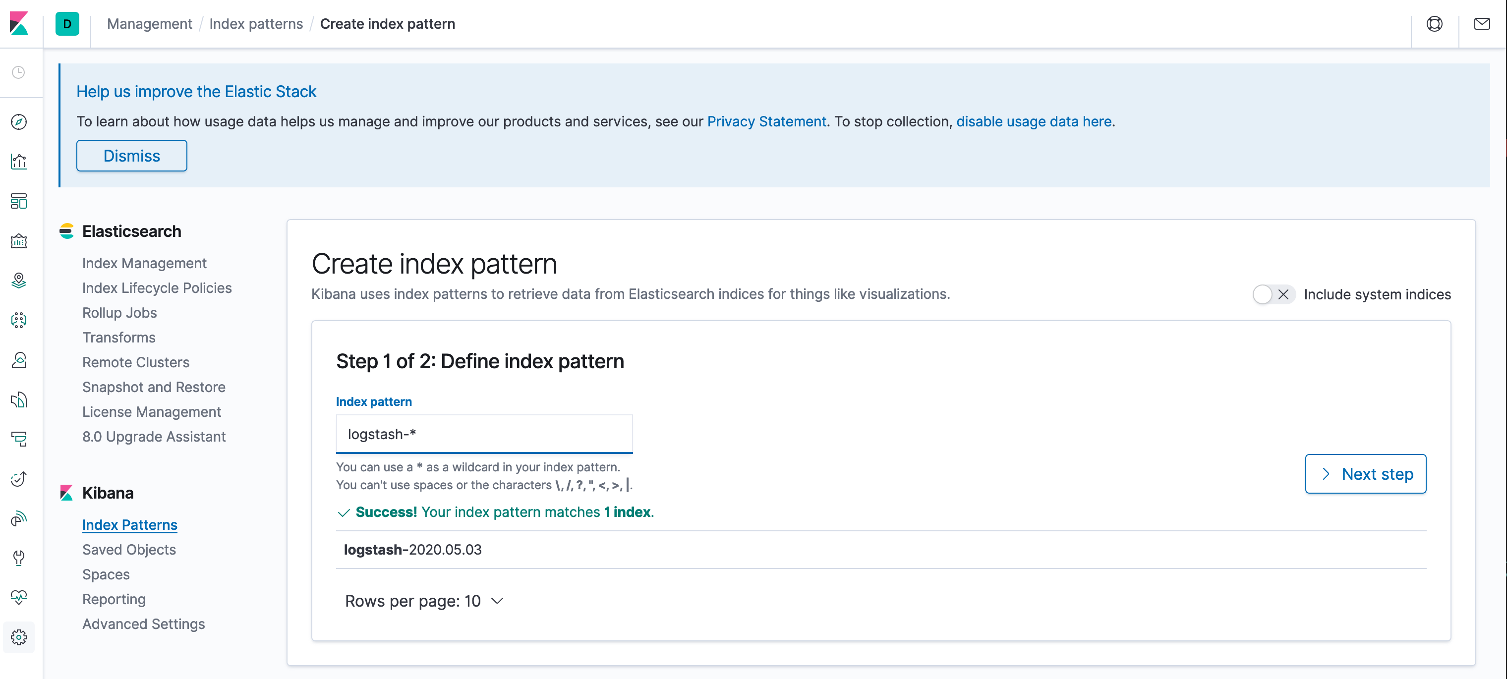Open Rollup Jobs
The image size is (1507, 679).
pyautogui.click(x=119, y=313)
